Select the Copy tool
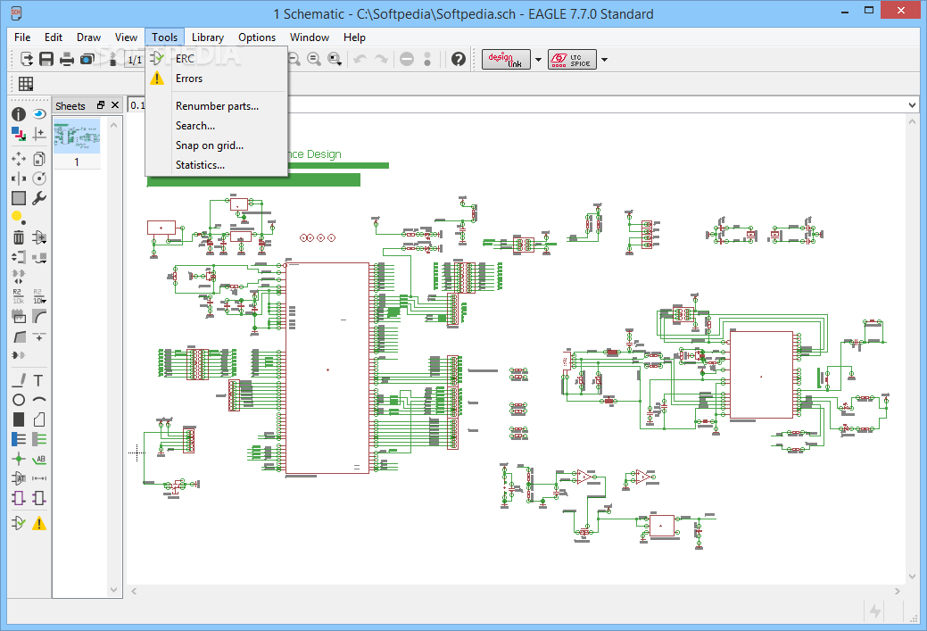 pyautogui.click(x=39, y=159)
